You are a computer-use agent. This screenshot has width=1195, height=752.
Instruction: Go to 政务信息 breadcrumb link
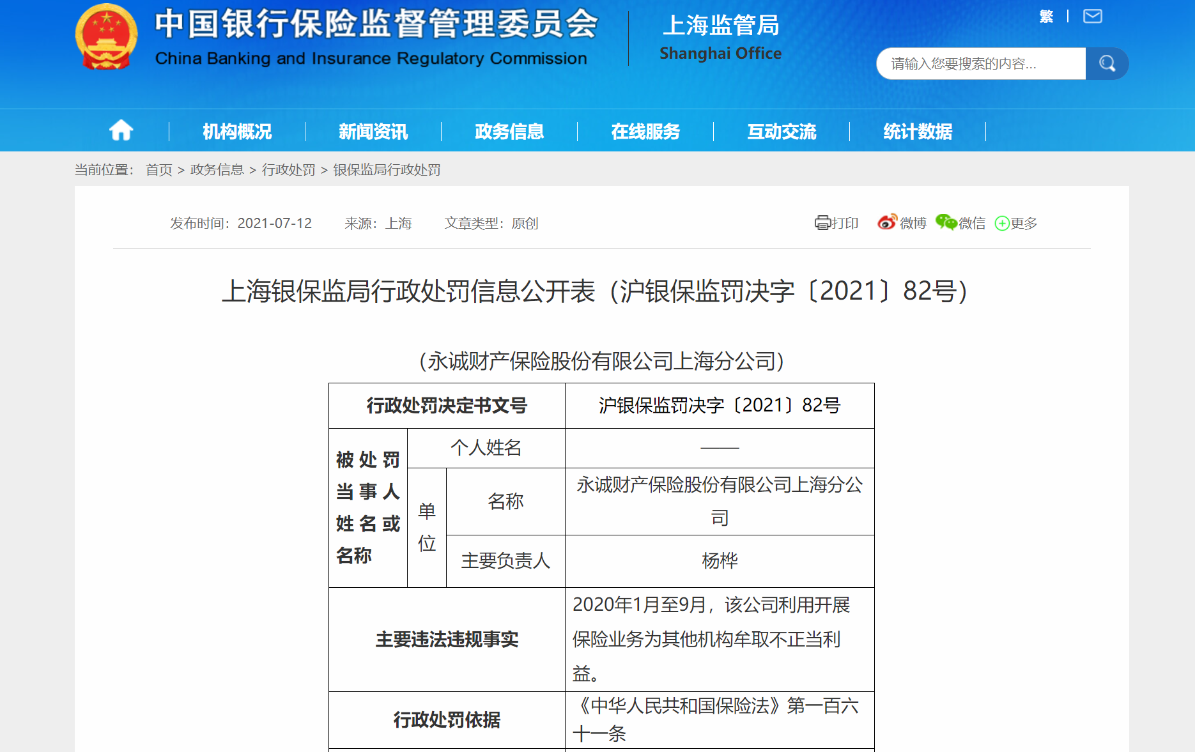point(217,170)
